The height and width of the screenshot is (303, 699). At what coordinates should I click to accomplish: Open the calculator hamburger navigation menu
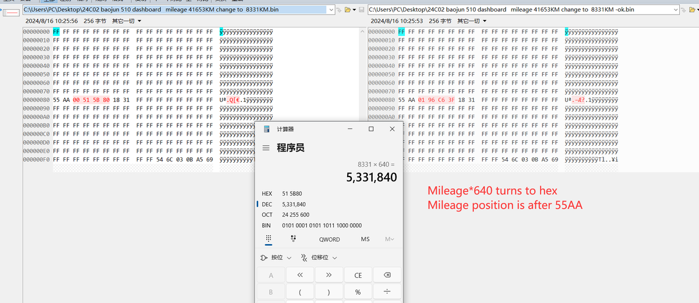pos(267,148)
